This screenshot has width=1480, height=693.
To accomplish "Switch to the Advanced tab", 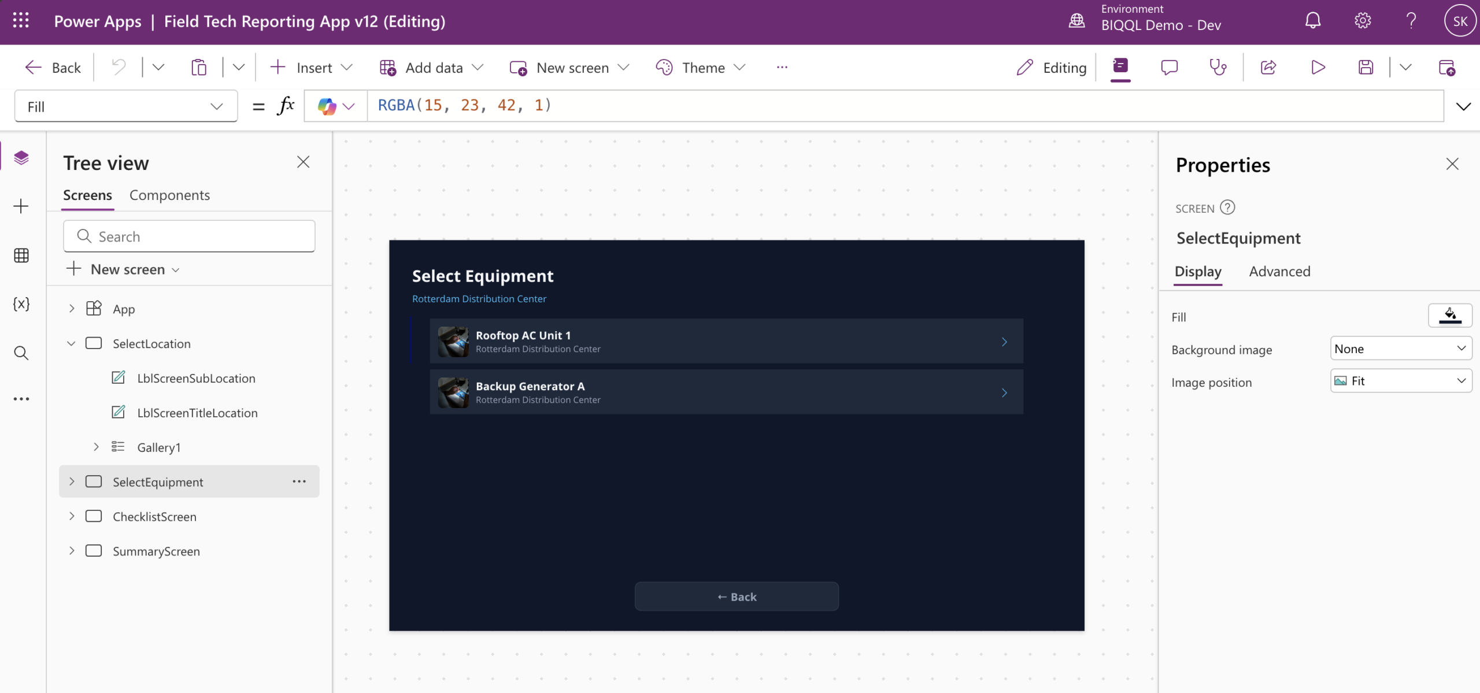I will point(1279,272).
